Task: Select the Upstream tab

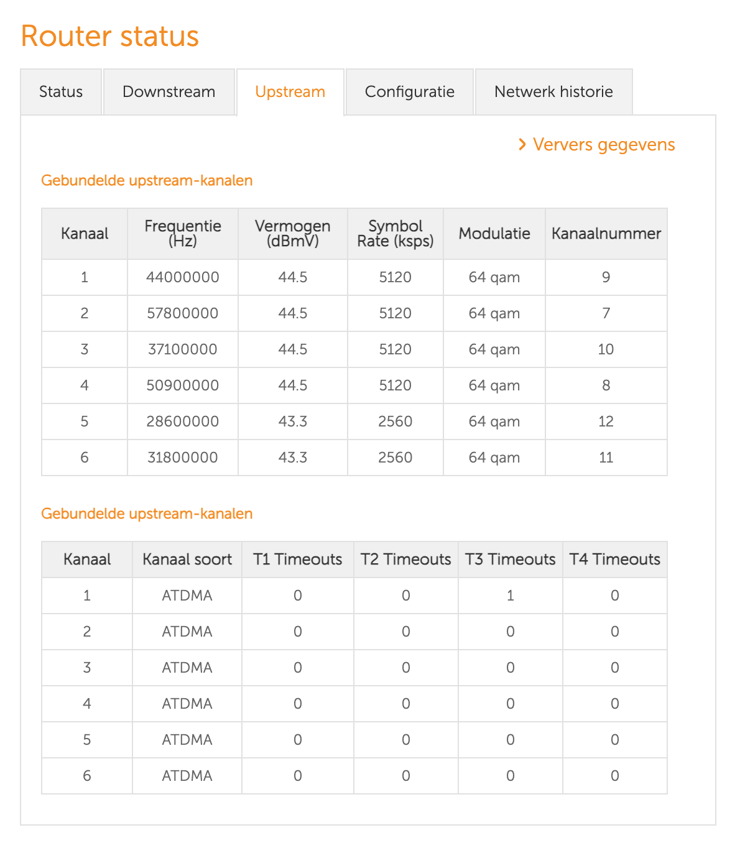Action: pyautogui.click(x=290, y=92)
